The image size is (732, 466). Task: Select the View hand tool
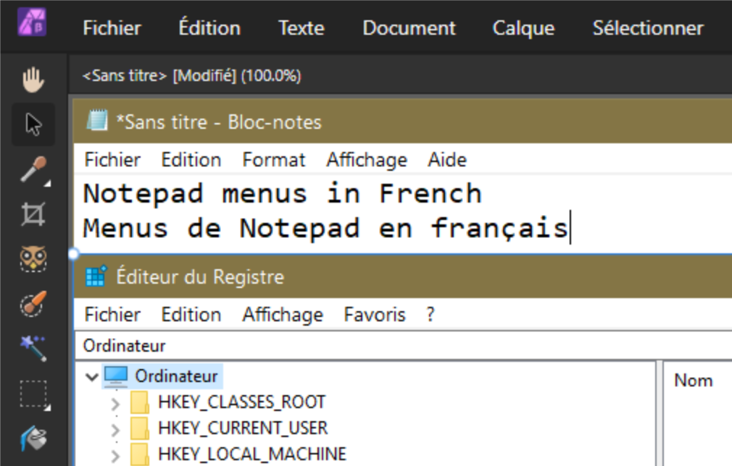coord(33,80)
